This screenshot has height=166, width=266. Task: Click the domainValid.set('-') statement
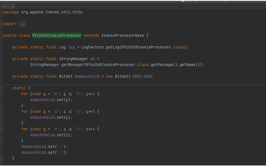[44, 152]
